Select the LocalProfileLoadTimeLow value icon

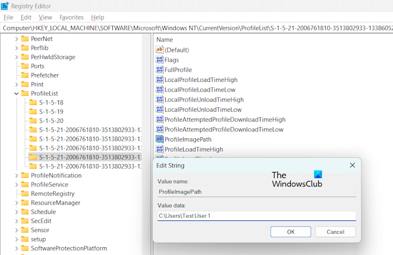159,89
